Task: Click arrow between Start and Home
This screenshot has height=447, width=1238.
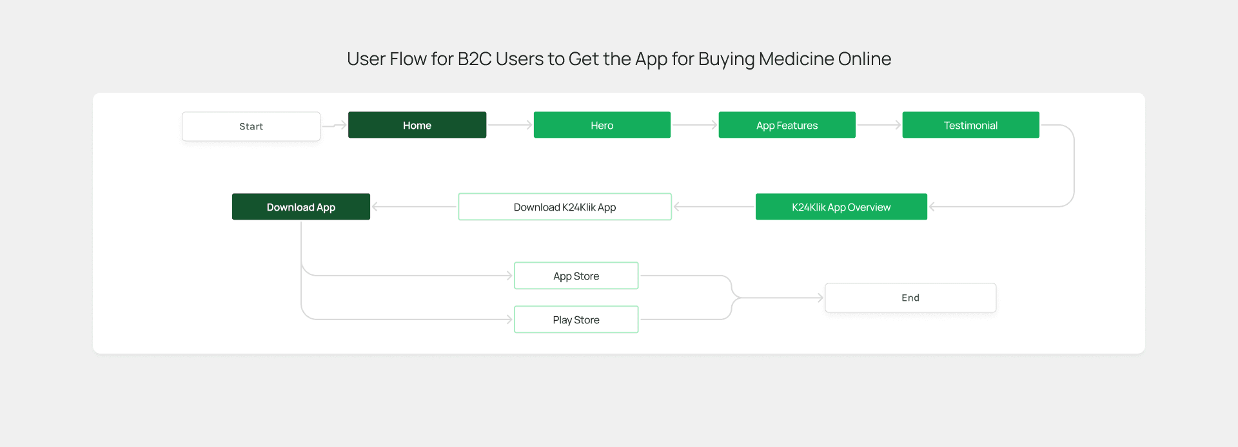Action: tap(335, 126)
